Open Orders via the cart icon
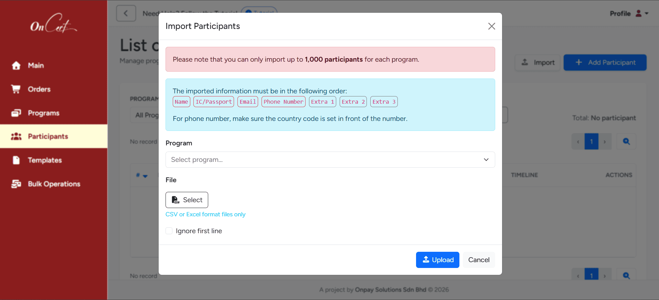 (x=16, y=89)
